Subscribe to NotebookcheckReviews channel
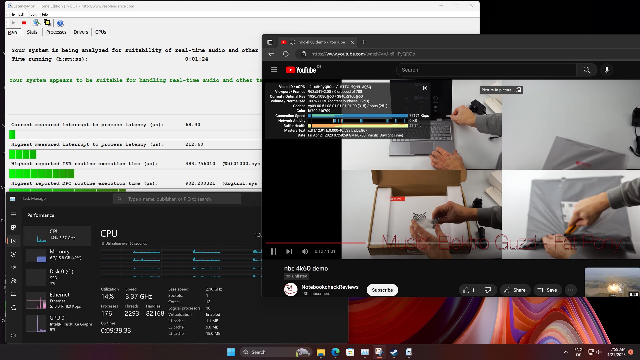This screenshot has height=360, width=640. click(382, 290)
